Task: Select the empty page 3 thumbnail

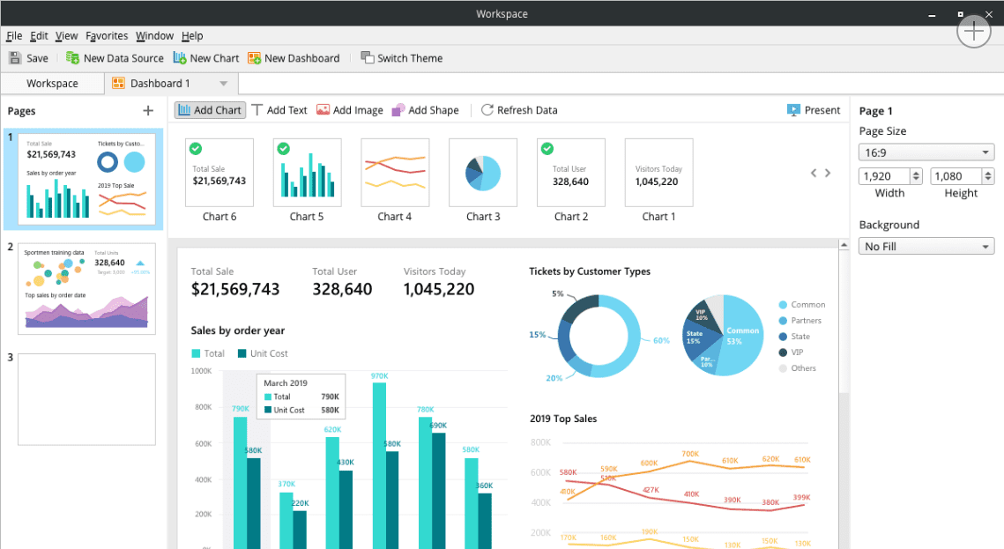Action: click(86, 398)
